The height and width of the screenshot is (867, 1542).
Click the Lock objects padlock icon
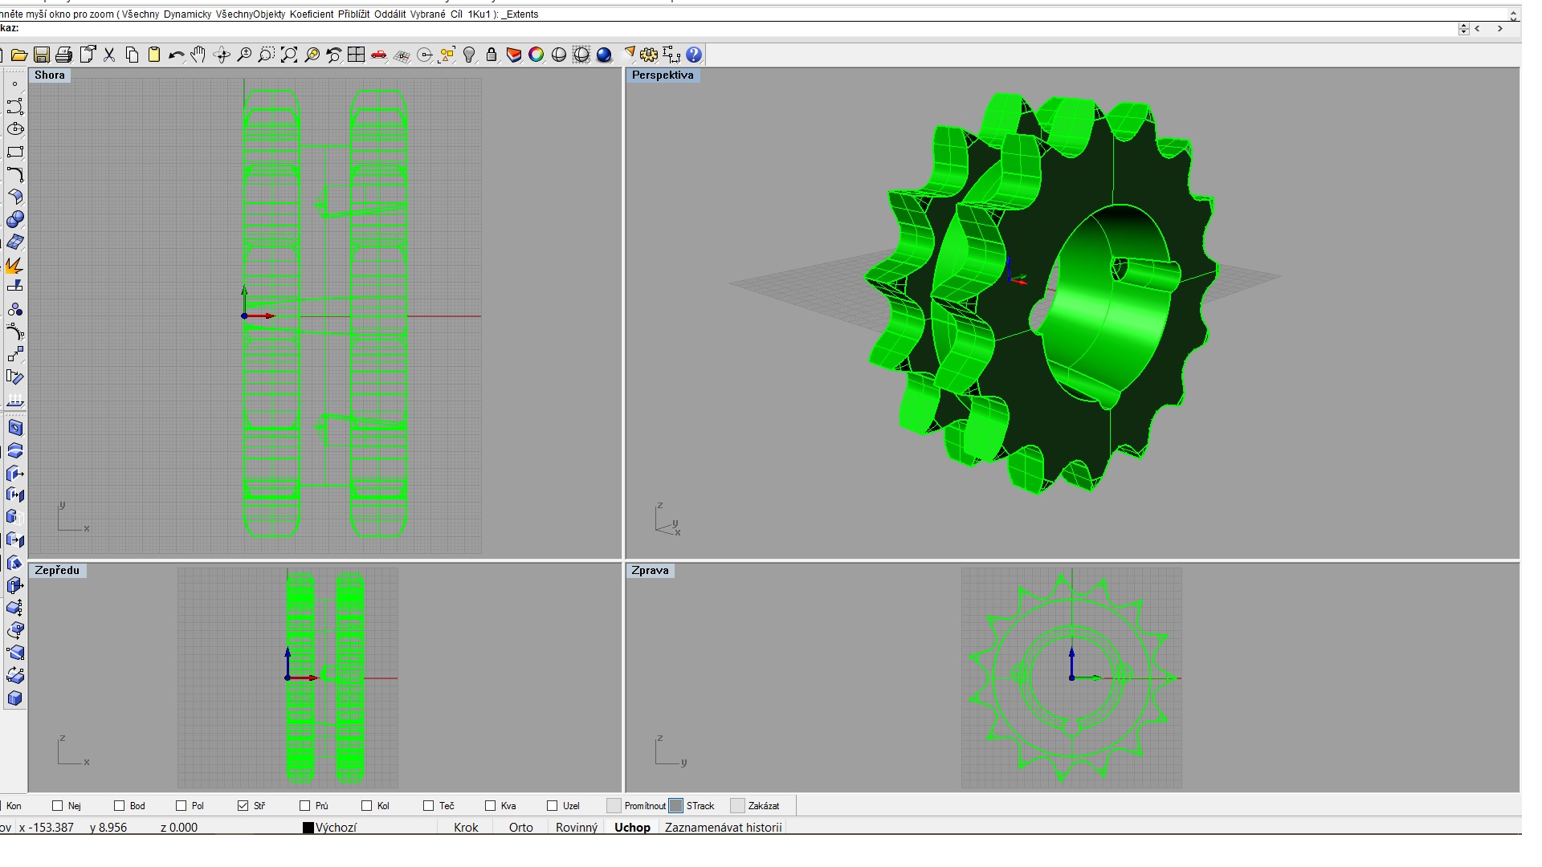(492, 55)
